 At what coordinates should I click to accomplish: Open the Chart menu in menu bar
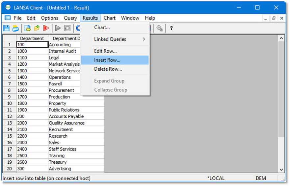coord(110,18)
